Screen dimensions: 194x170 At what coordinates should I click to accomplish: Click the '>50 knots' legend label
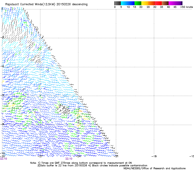click(x=186, y=7)
